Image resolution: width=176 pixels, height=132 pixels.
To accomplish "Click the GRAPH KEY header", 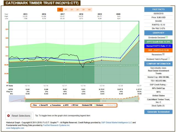I will [x=158, y=33].
